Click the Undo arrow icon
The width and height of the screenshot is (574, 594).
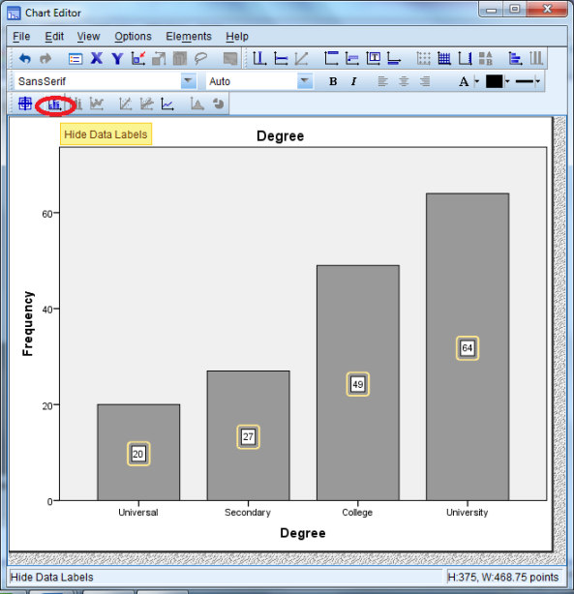(25, 59)
